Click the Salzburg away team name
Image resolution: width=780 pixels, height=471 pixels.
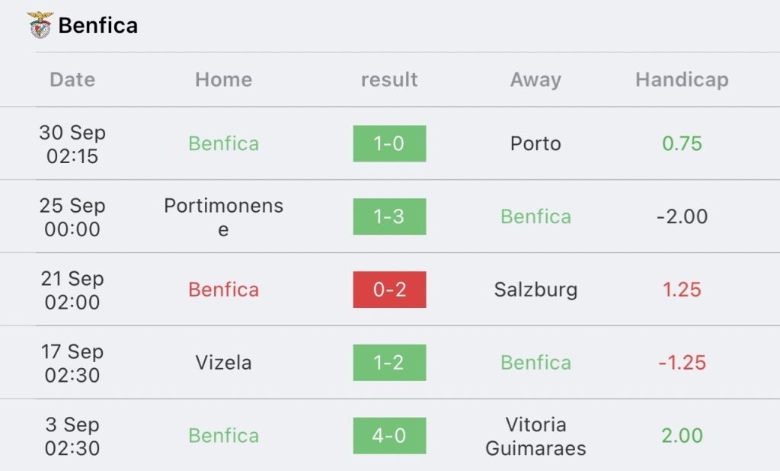[x=535, y=290]
